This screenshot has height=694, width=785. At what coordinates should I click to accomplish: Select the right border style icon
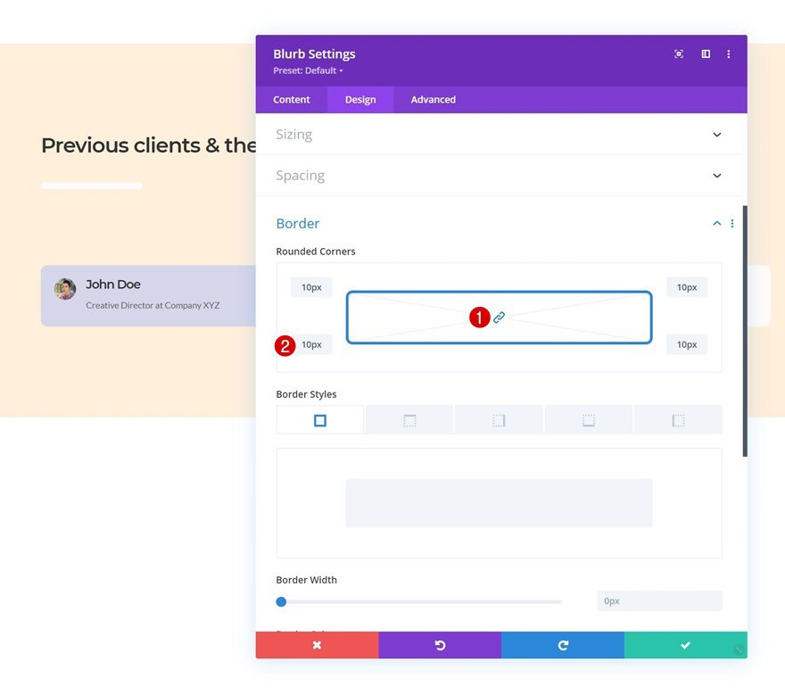(x=499, y=420)
